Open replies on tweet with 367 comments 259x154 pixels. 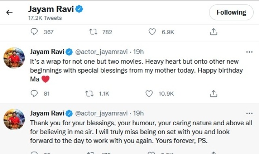coord(34,32)
